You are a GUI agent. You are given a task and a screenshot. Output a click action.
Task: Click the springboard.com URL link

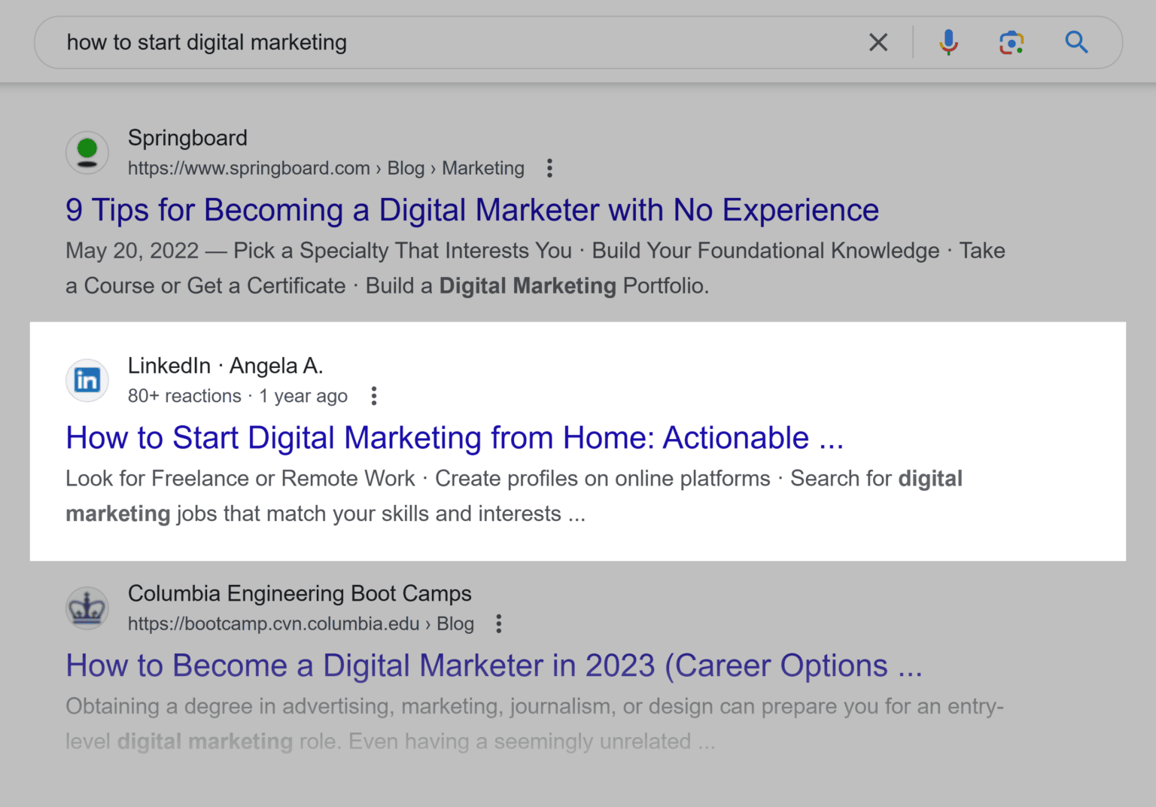click(248, 168)
